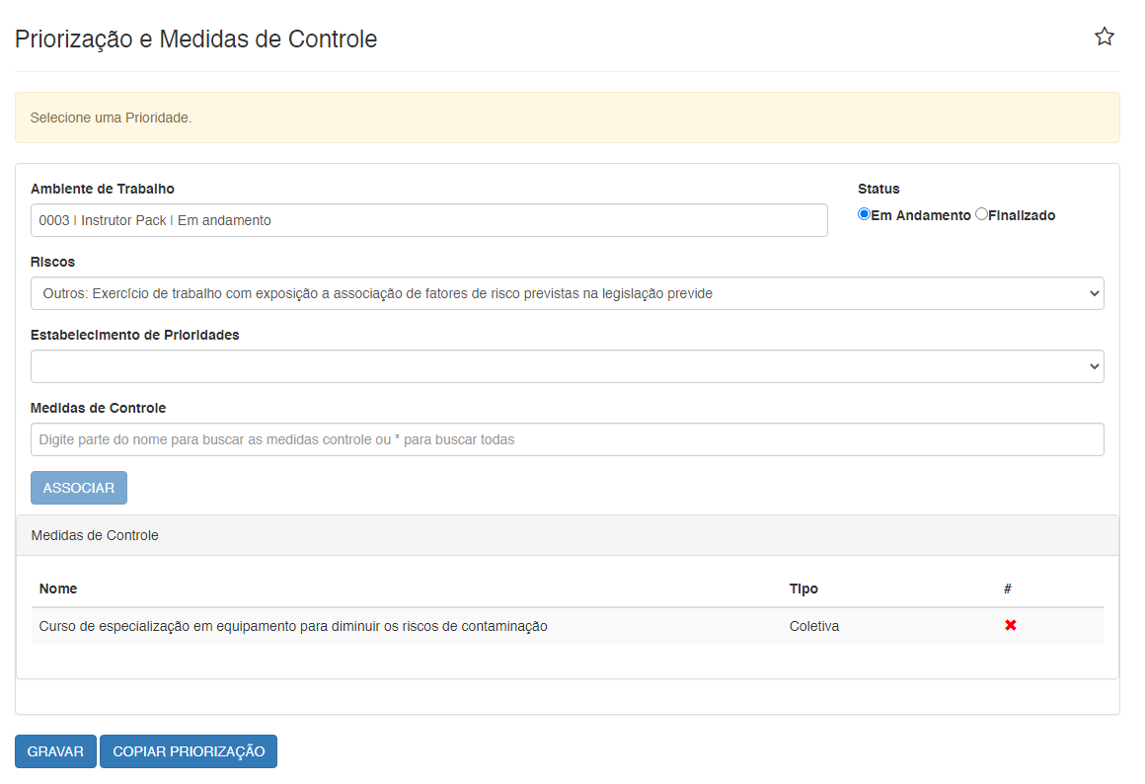This screenshot has height=784, width=1145.
Task: Click the ASSOCIAR button
Action: (x=79, y=488)
